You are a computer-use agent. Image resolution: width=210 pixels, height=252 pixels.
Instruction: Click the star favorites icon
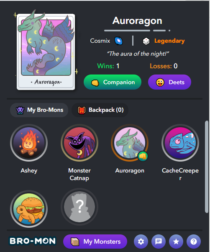(x=176, y=242)
